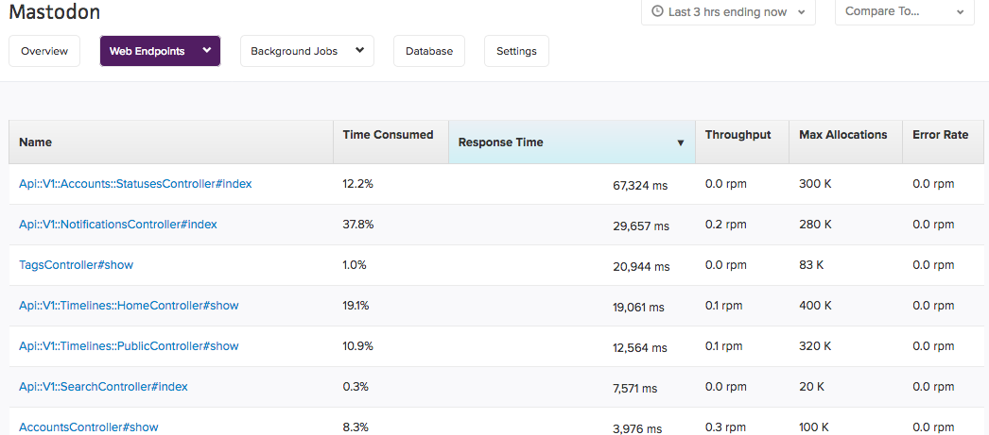Click the 300 K max allocations value
Screen dimensions: 989x435
click(x=816, y=184)
